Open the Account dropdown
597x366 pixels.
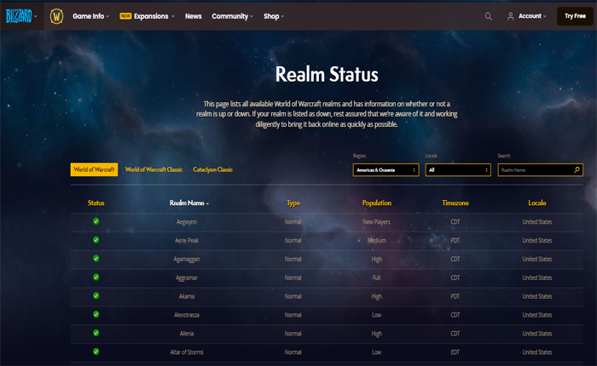pos(532,16)
